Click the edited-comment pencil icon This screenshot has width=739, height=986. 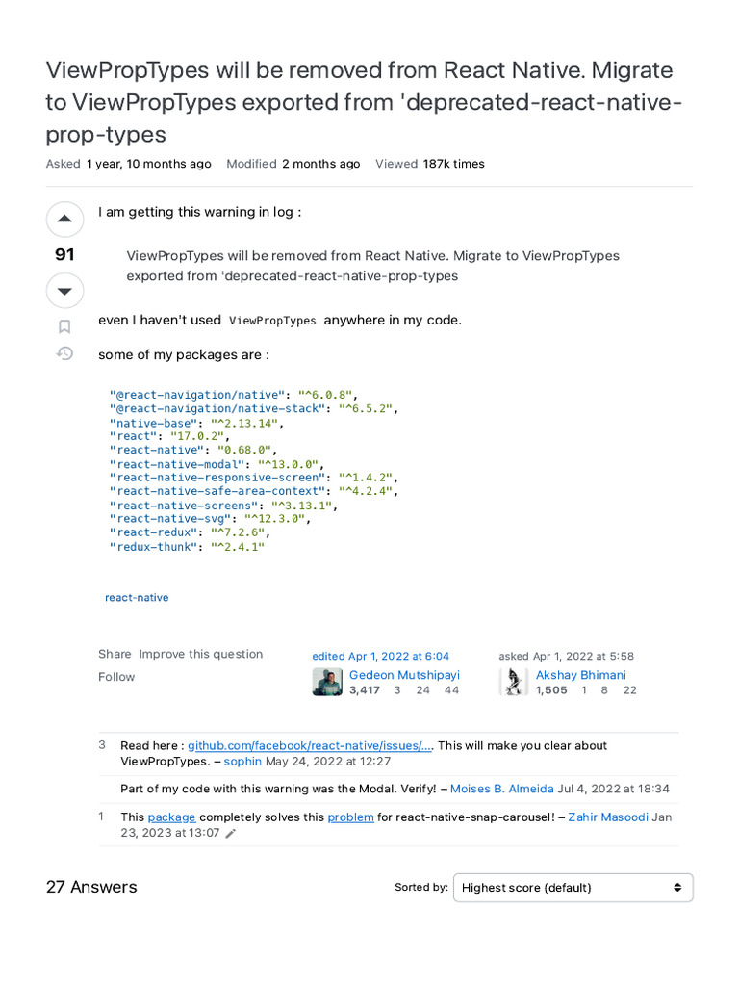(230, 834)
